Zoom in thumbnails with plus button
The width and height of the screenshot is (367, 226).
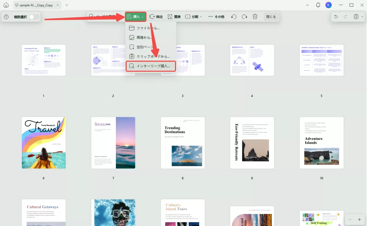point(359,219)
